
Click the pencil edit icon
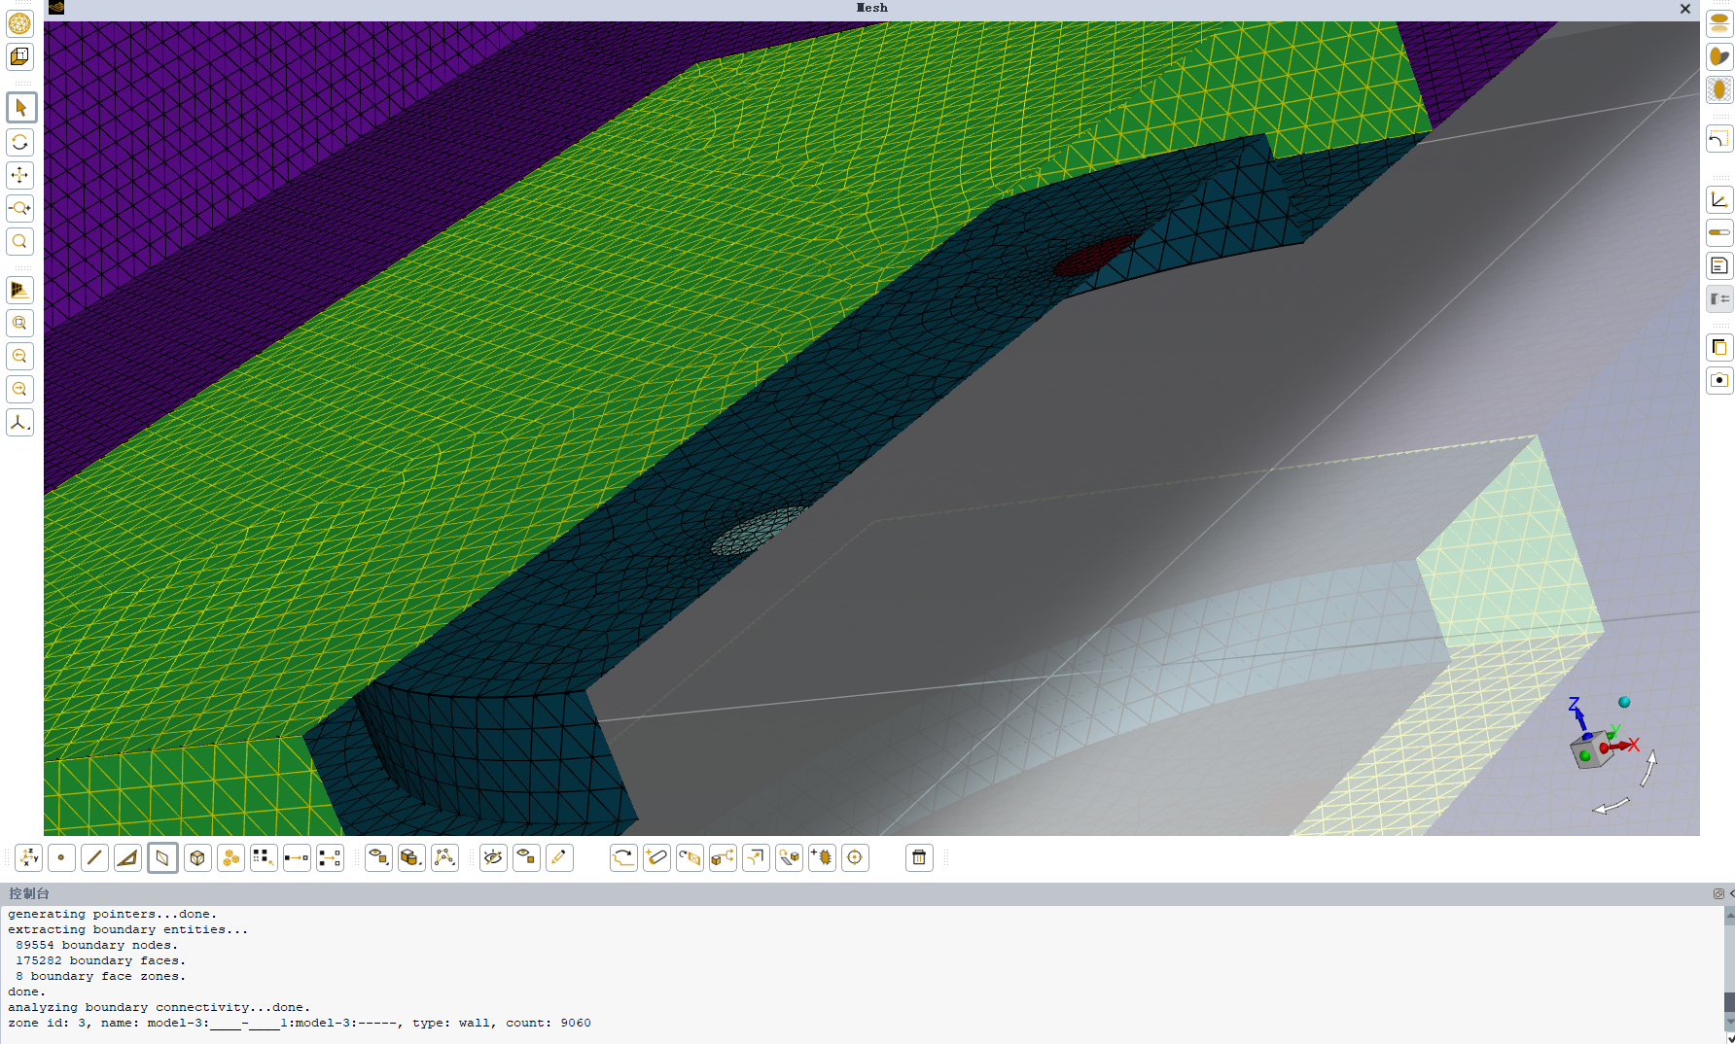tap(559, 857)
